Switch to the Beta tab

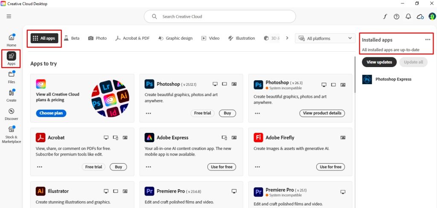pyautogui.click(x=72, y=38)
